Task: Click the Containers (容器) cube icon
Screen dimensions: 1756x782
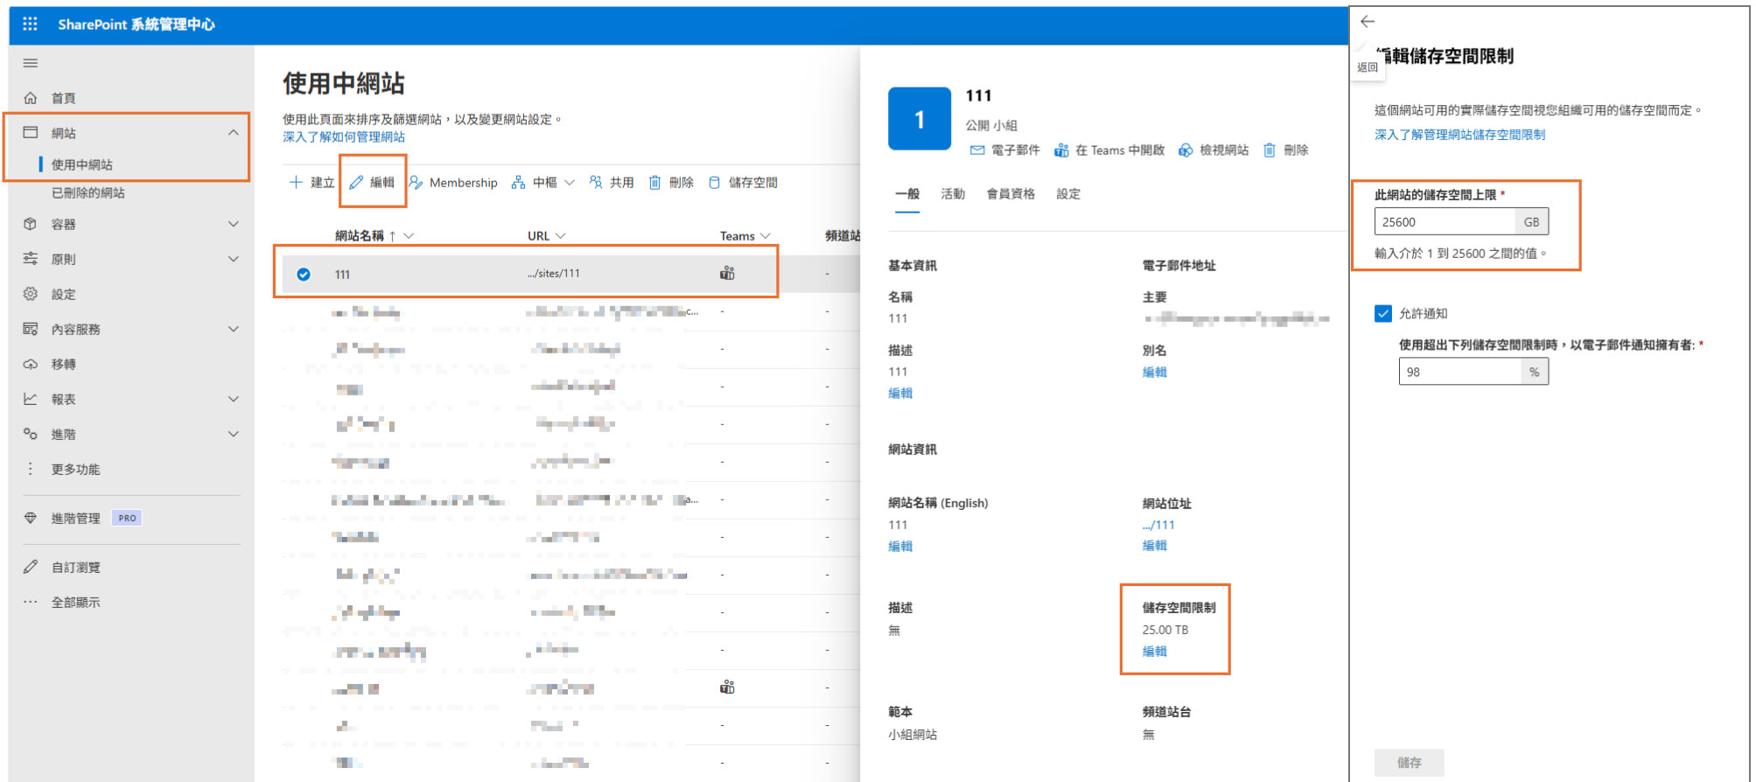Action: [x=31, y=224]
